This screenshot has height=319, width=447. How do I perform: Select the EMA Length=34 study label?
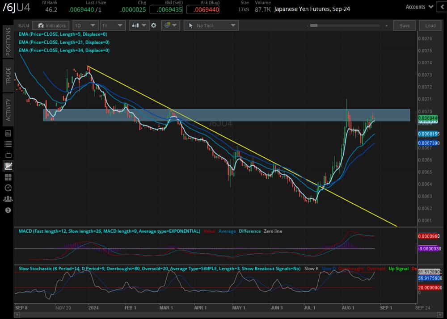[x=64, y=50]
